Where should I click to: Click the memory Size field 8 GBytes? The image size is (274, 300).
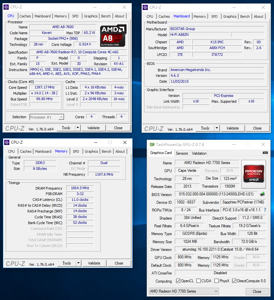click(40, 169)
